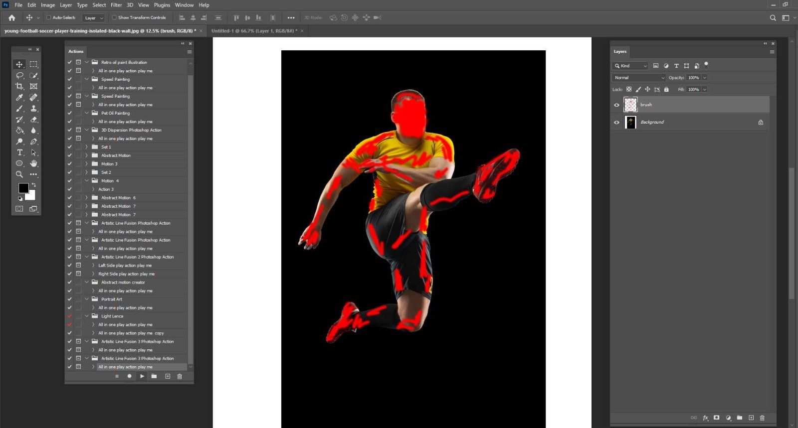Select the Eraser tool

click(x=33, y=120)
